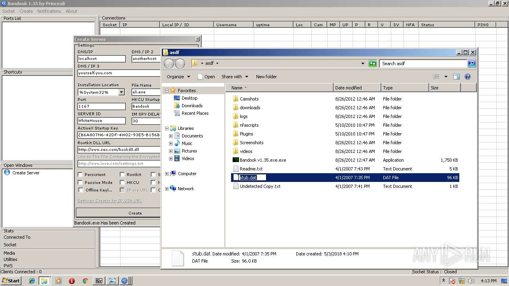Open the Organize dropdown menu
509x286 pixels.
[179, 77]
